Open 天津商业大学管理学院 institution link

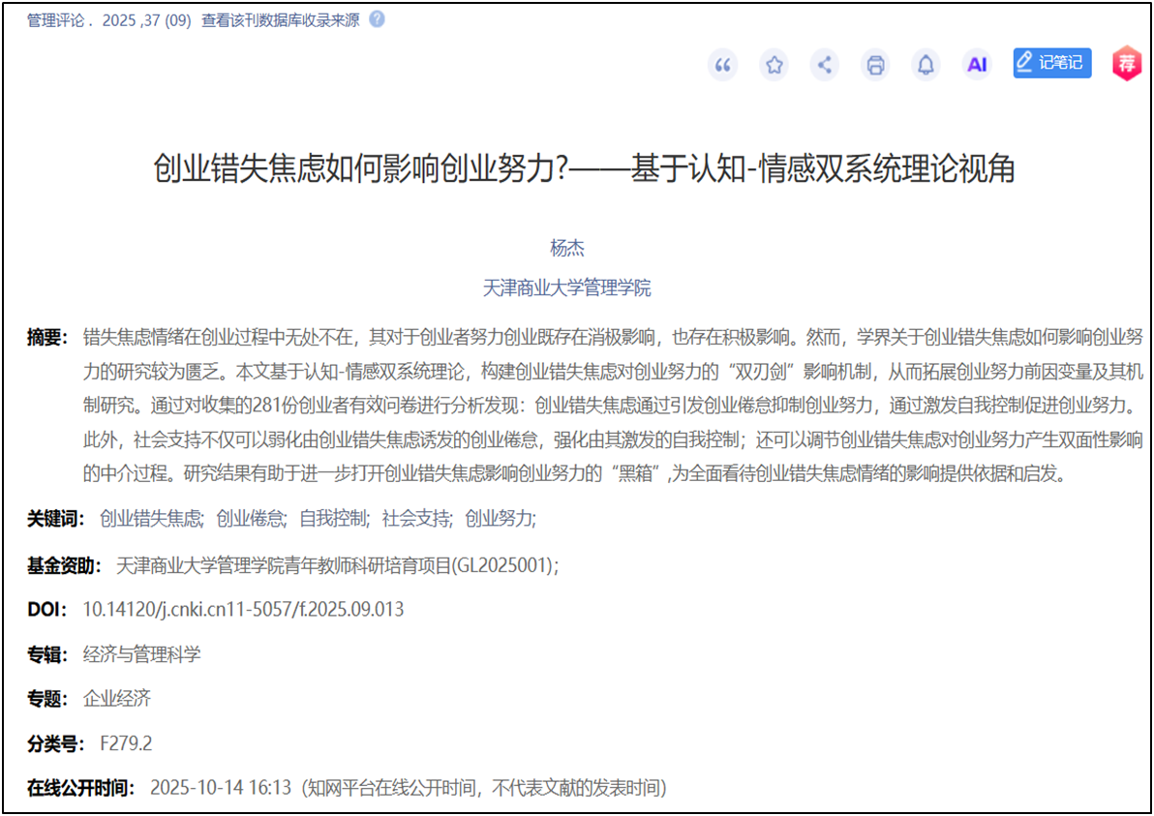(567, 287)
